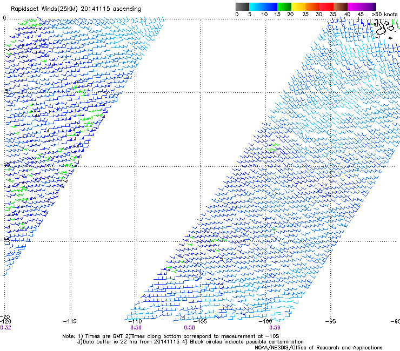The image size is (400, 351).
Task: Click the green 15-20 knots color segment
Action: [284, 6]
